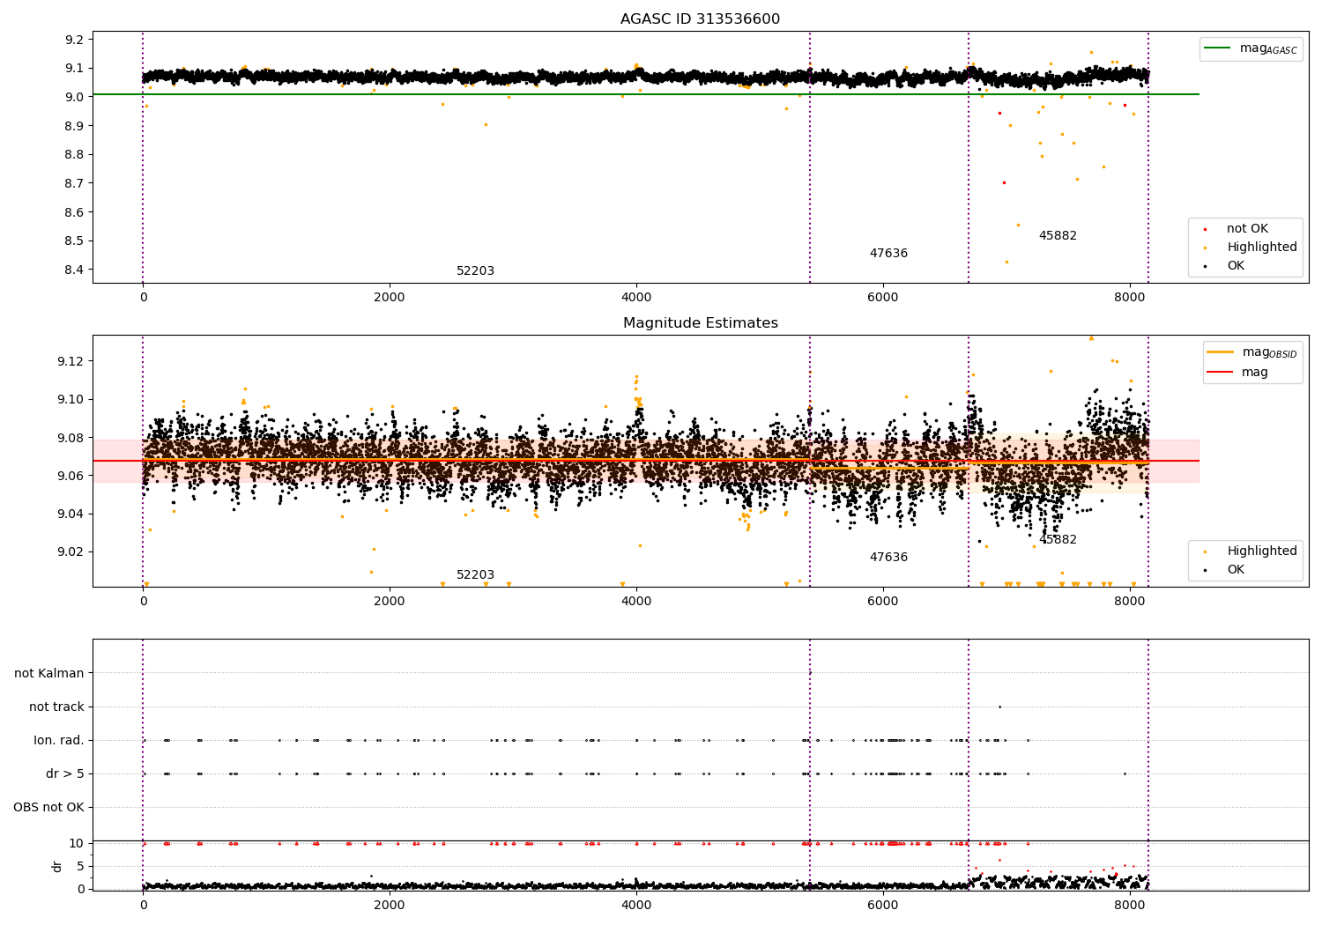Click obsid label 45882 in the AGASC ID plot
This screenshot has height=925, width=1322.
pos(1058,236)
